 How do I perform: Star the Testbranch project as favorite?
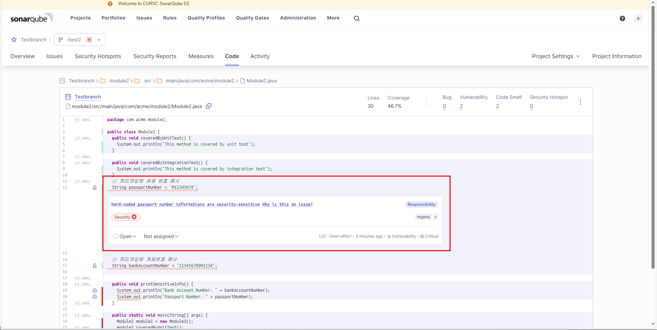14,40
